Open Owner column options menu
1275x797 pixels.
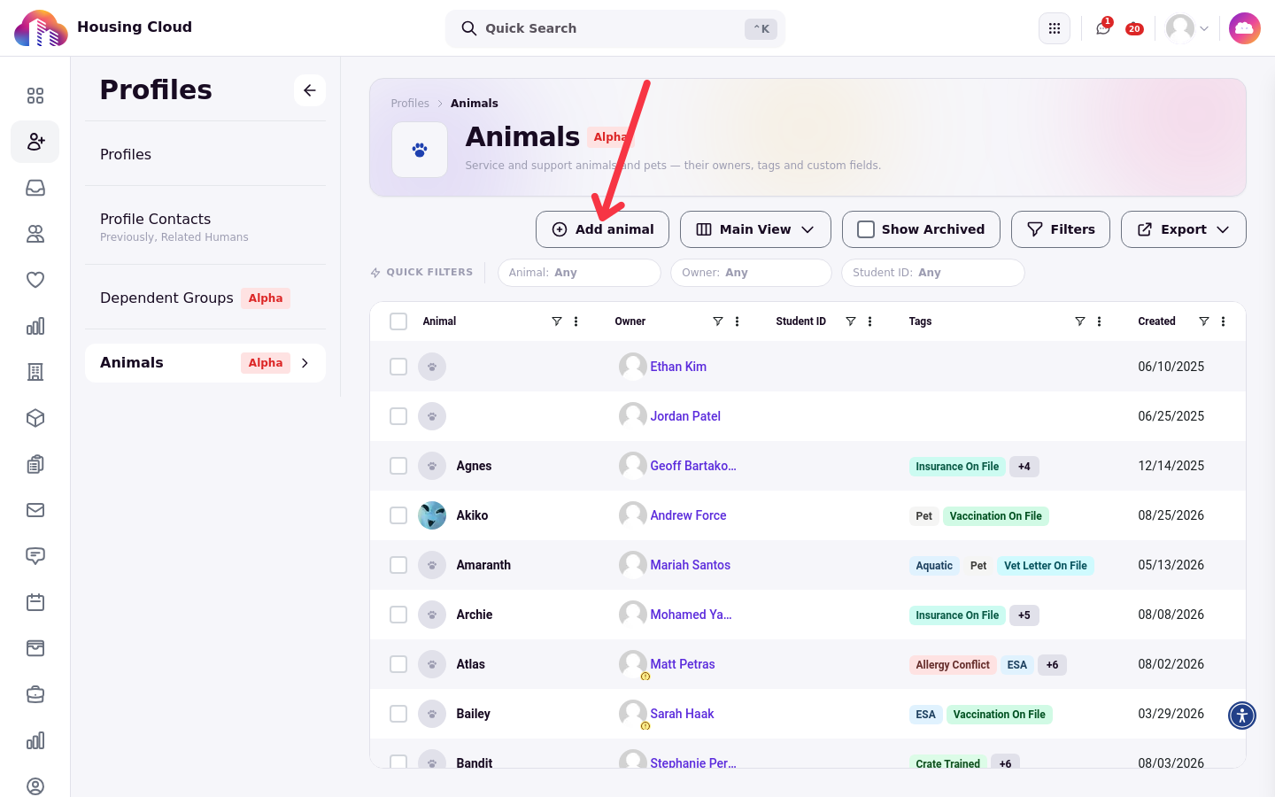(738, 321)
